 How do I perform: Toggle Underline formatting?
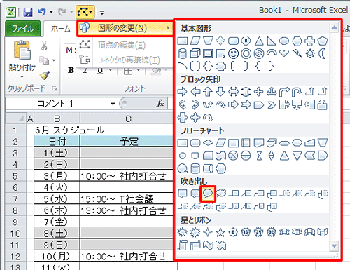tap(100, 70)
